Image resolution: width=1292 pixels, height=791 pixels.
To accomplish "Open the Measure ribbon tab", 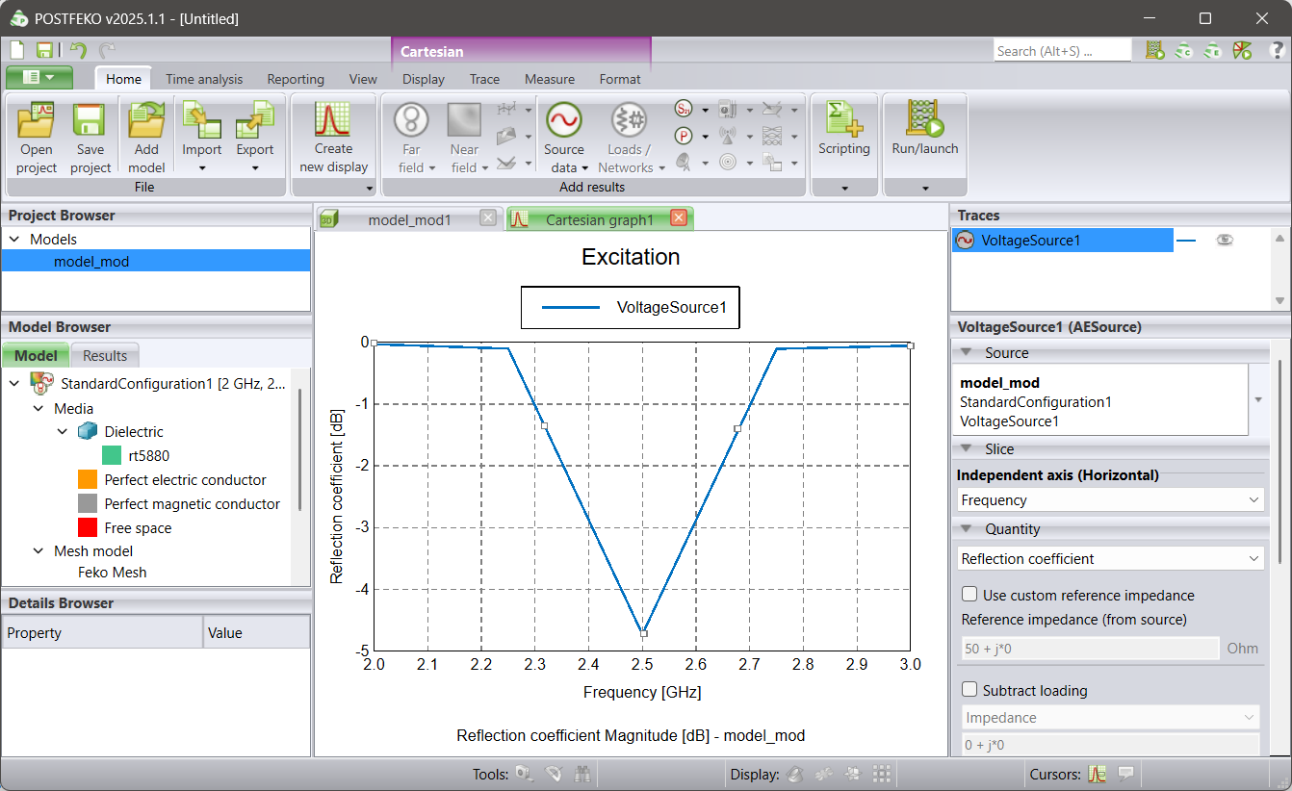I will tap(550, 80).
